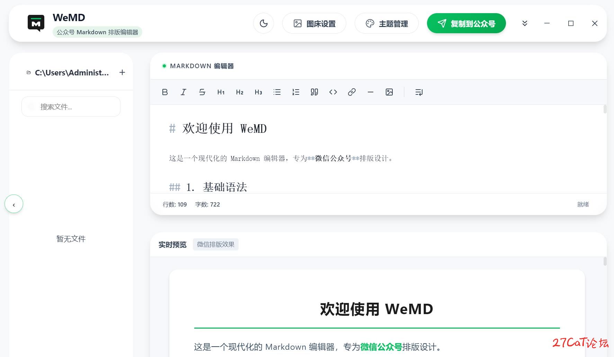Open 图床设置 image hosting settings
Image resolution: width=614 pixels, height=357 pixels.
(314, 23)
